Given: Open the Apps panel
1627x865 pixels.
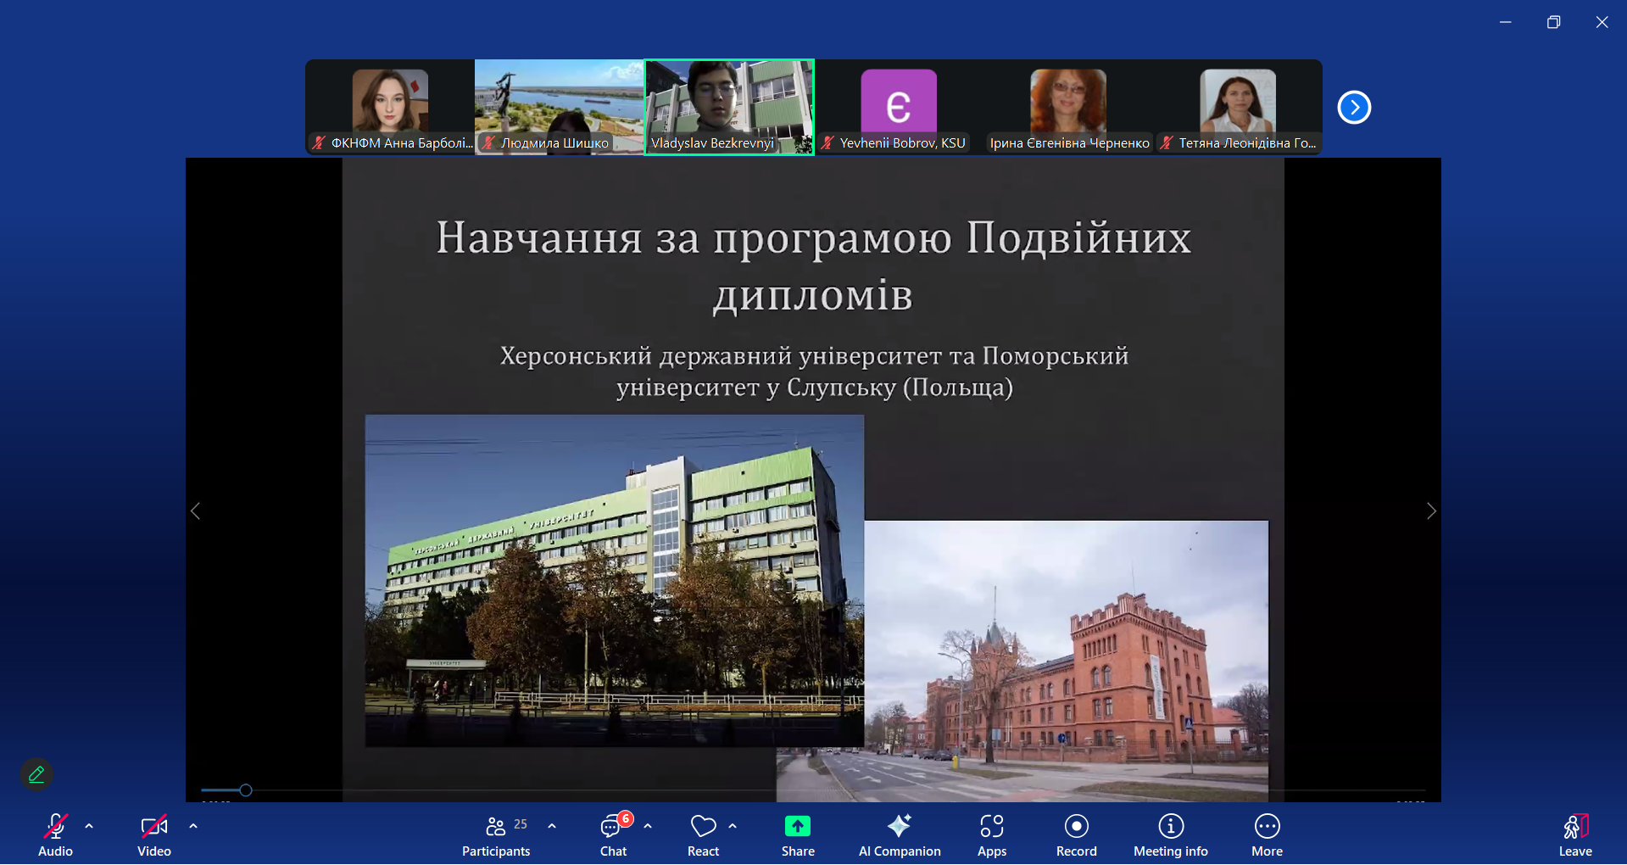Looking at the screenshot, I should pyautogui.click(x=990, y=834).
